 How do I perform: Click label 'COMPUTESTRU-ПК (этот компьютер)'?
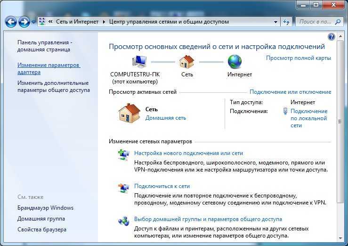point(135,78)
